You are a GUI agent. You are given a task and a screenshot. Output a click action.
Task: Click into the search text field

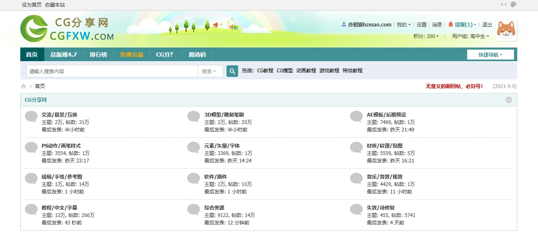[112, 71]
